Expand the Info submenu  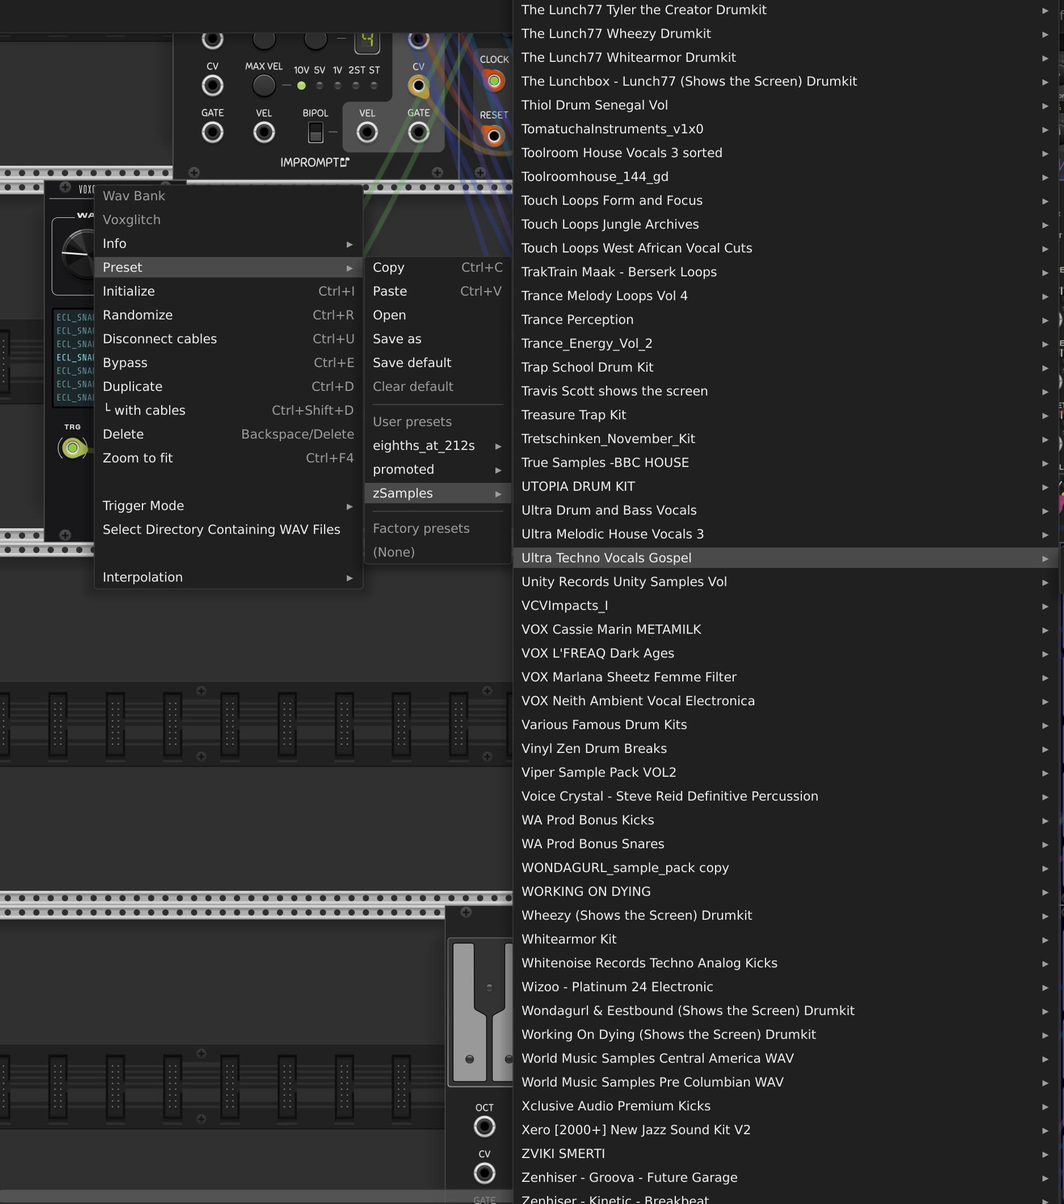[229, 244]
